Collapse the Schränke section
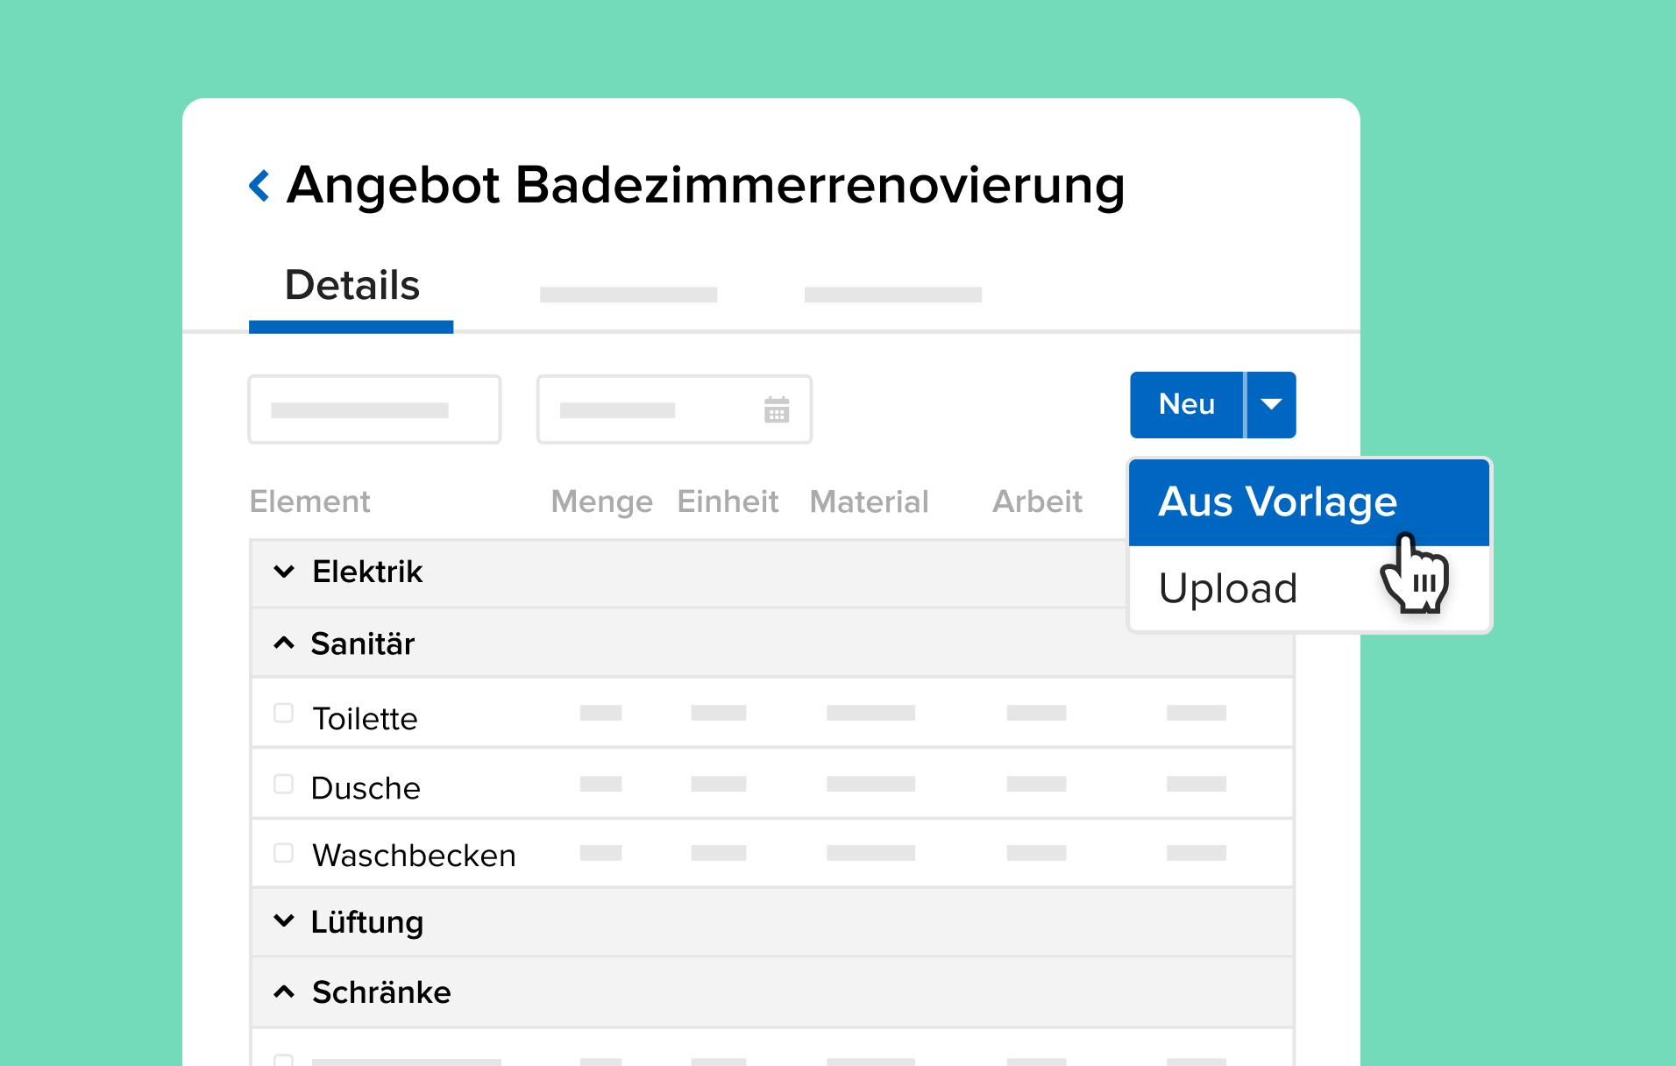 click(x=284, y=991)
